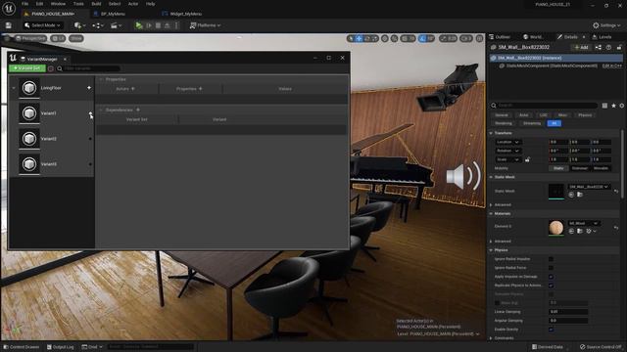The height and width of the screenshot is (352, 627).
Task: Select the Variant1 thumbnail cube
Action: click(29, 113)
